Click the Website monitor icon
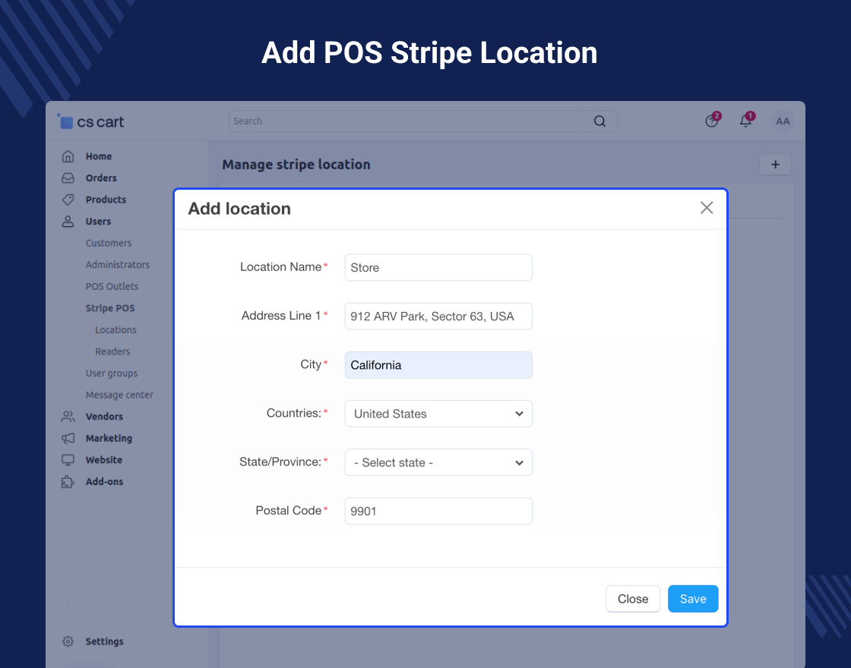This screenshot has width=851, height=668. click(x=68, y=460)
